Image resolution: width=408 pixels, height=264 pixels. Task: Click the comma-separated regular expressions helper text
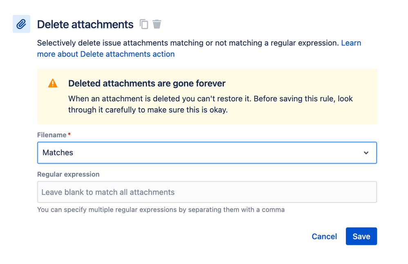click(x=161, y=210)
